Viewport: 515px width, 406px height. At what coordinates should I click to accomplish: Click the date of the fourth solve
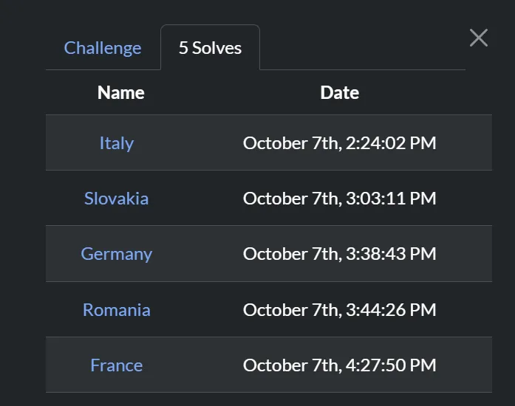point(340,310)
